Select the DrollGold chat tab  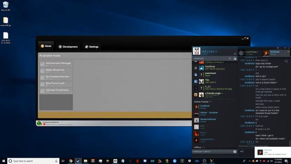point(276,53)
